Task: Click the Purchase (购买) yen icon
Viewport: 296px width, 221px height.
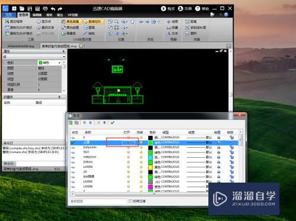Action: point(163,9)
